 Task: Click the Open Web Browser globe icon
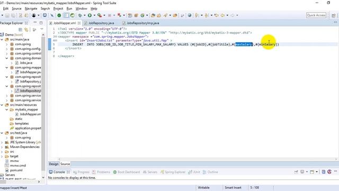pos(190,15)
